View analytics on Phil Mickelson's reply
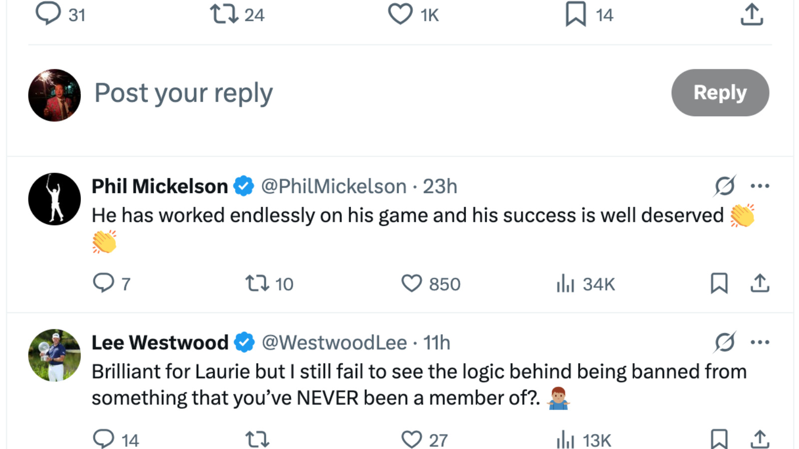 (x=566, y=283)
